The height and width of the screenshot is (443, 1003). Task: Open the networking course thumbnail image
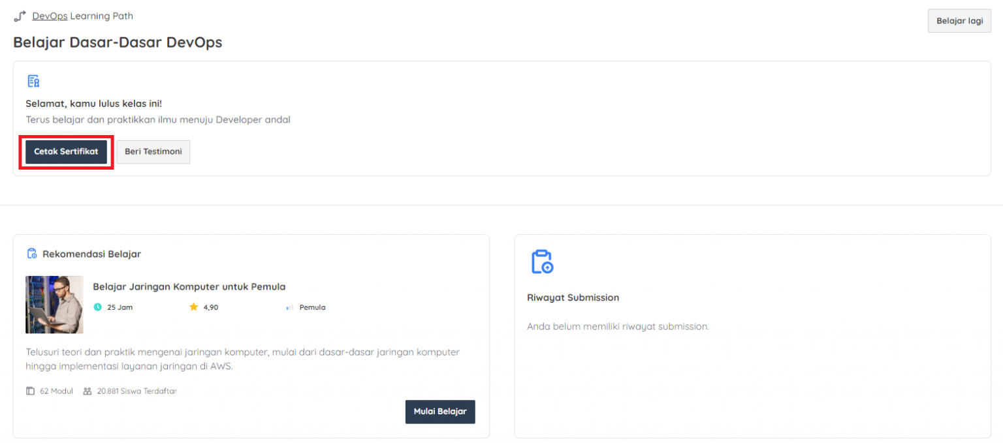pos(54,305)
